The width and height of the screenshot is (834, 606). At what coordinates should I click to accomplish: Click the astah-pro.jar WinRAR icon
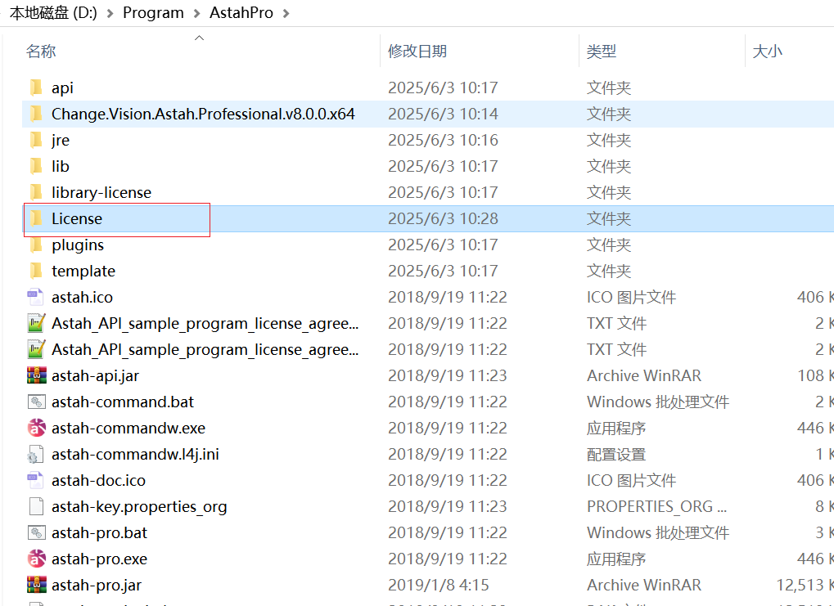pyautogui.click(x=36, y=585)
